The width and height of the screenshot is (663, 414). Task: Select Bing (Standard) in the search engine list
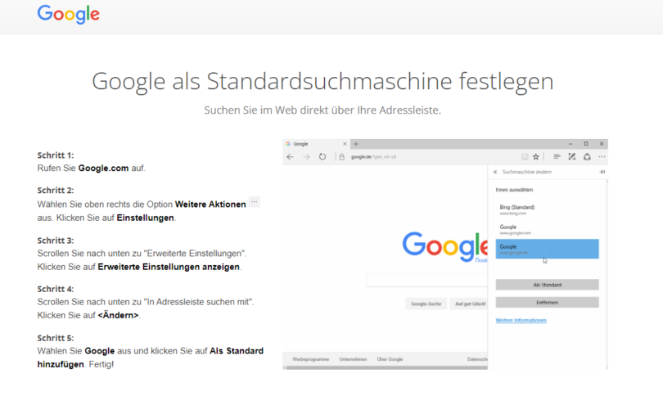tap(547, 210)
